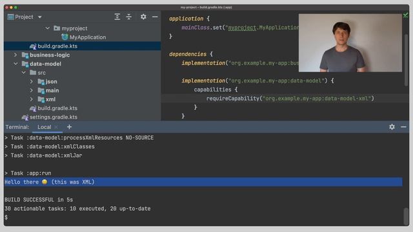
Task: Add a new terminal session tab
Action: 69,127
